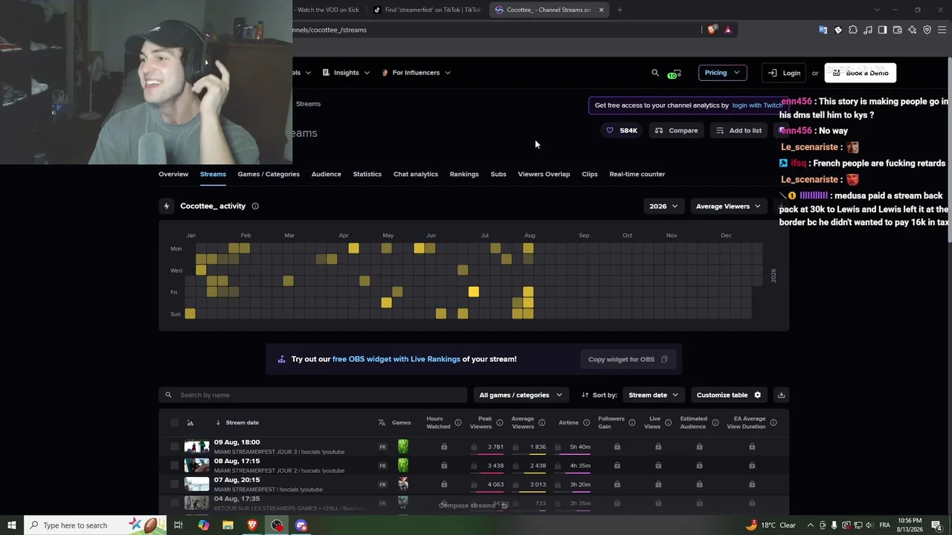Screen dimensions: 952x535
Task: Open File Explorer from the taskbar
Action: pos(228,525)
